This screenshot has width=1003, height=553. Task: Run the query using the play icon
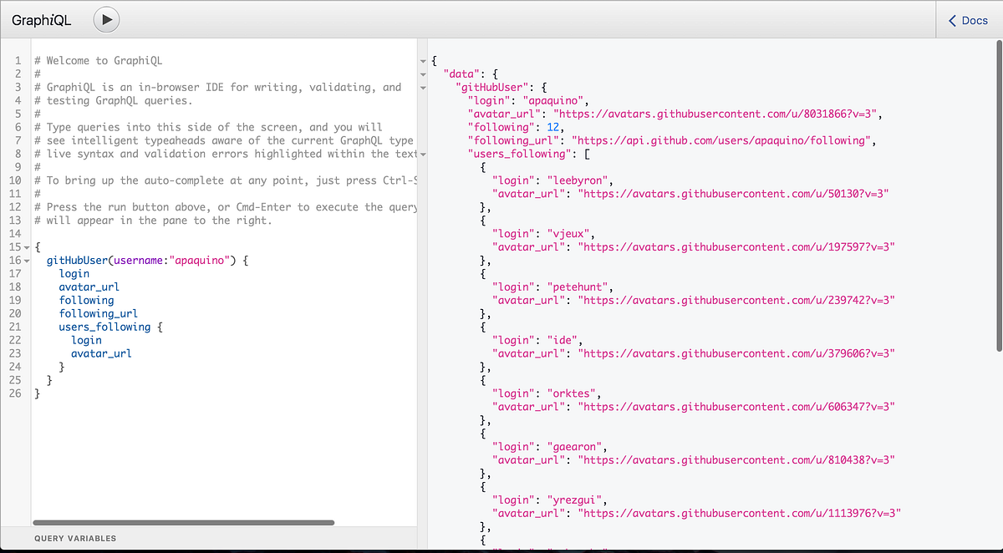click(106, 19)
